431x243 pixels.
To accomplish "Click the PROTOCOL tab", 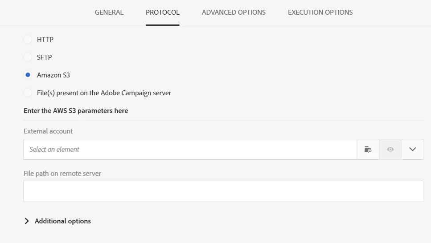I will pyautogui.click(x=163, y=12).
